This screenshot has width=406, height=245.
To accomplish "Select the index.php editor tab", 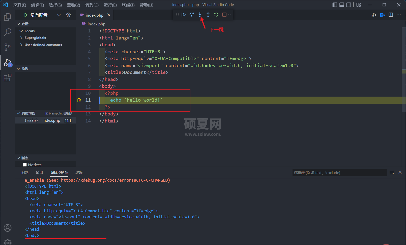I will click(94, 15).
